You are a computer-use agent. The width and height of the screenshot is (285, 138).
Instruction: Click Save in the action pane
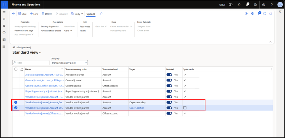22,14
